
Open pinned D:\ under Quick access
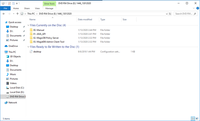(x=11, y=31)
